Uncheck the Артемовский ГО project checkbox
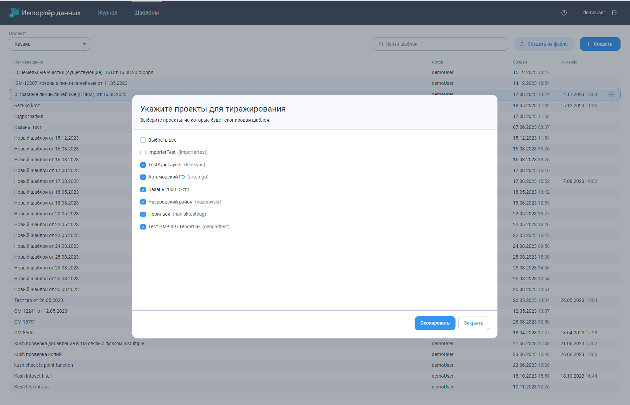Image resolution: width=630 pixels, height=405 pixels. coord(143,177)
